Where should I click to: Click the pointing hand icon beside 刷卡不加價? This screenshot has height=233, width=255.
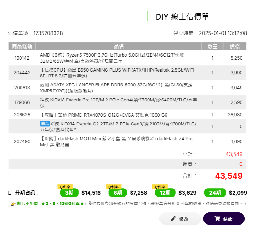[x=13, y=204]
